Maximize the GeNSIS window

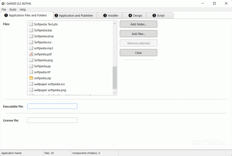click(214, 3)
